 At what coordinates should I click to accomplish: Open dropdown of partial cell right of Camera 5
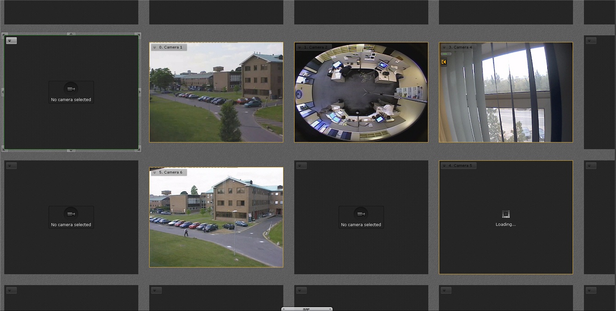coord(591,165)
